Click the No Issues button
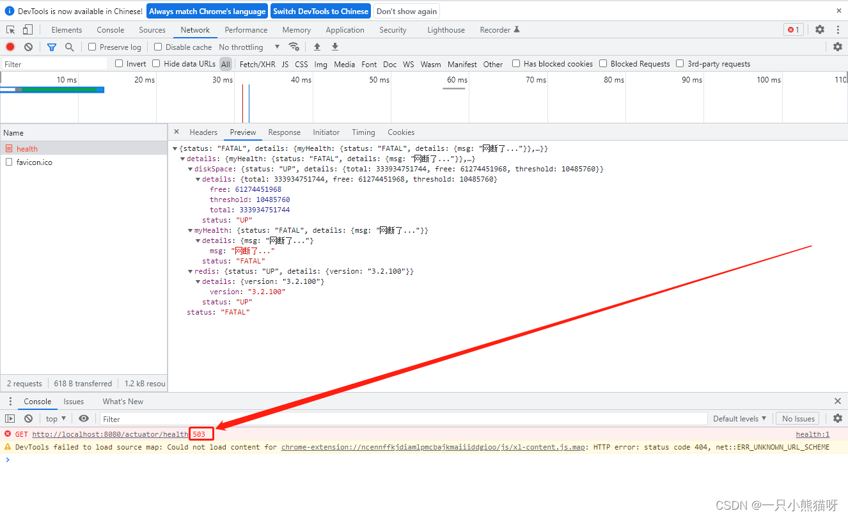 798,419
